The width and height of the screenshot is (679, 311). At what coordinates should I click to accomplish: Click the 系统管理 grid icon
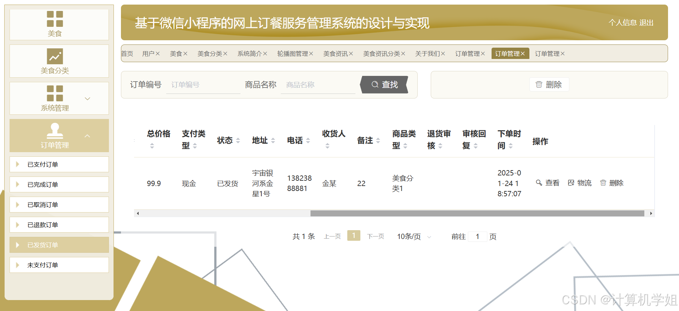[55, 94]
